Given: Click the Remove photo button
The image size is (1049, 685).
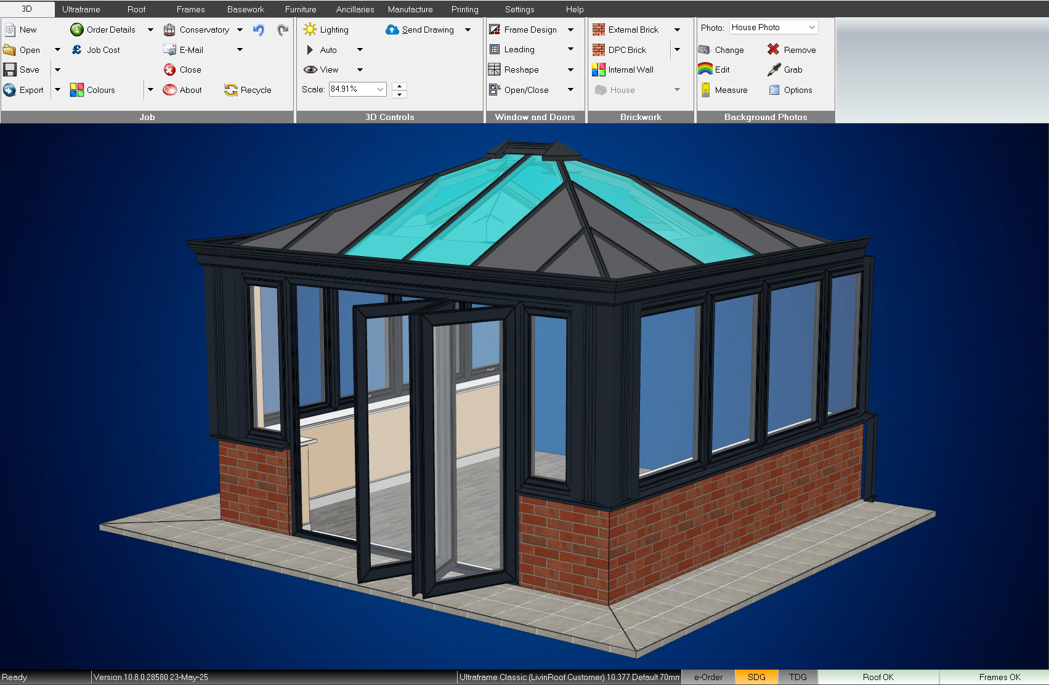Looking at the screenshot, I should (792, 50).
